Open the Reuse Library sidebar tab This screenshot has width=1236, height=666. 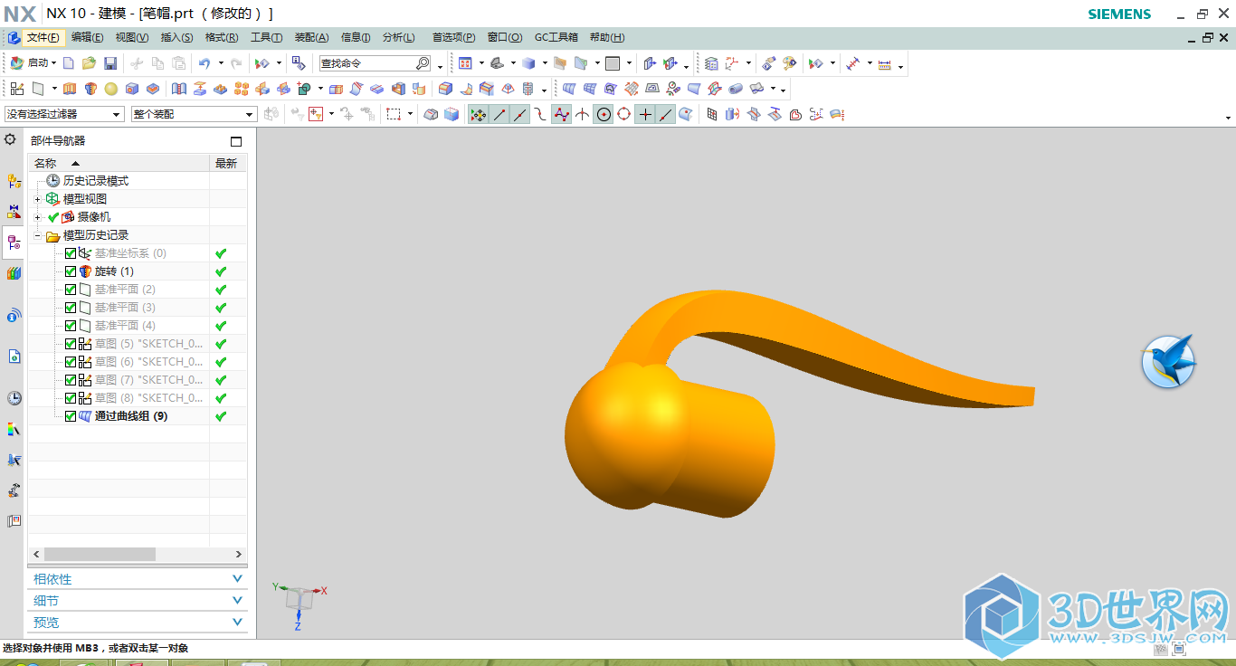pos(14,273)
